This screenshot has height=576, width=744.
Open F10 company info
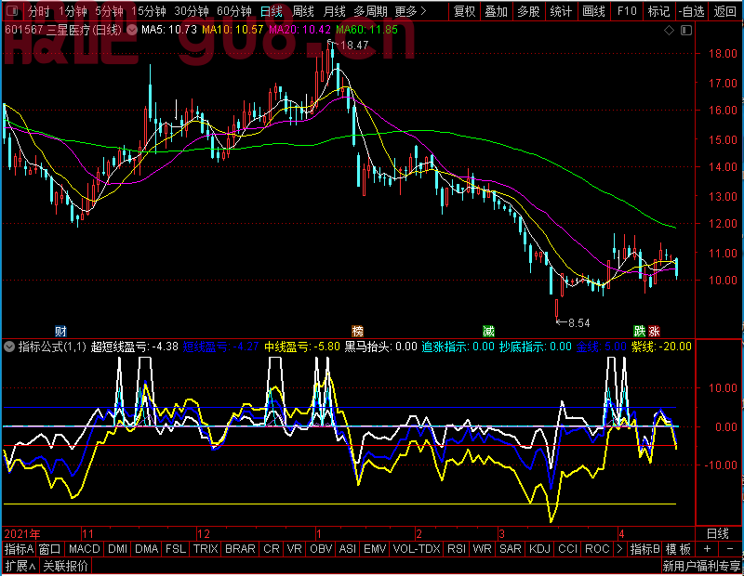[627, 11]
